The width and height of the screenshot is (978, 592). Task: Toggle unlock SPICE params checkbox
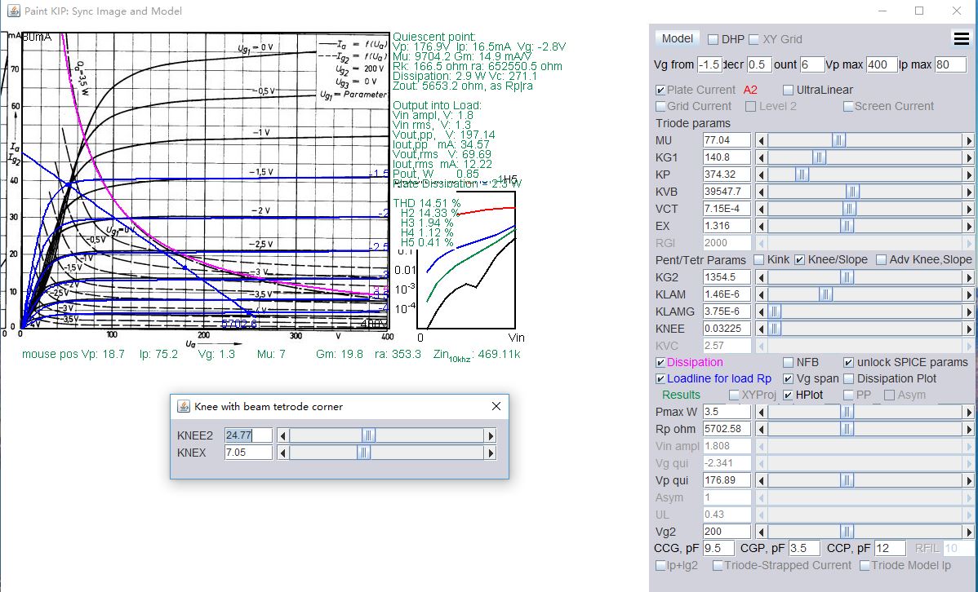(x=848, y=362)
